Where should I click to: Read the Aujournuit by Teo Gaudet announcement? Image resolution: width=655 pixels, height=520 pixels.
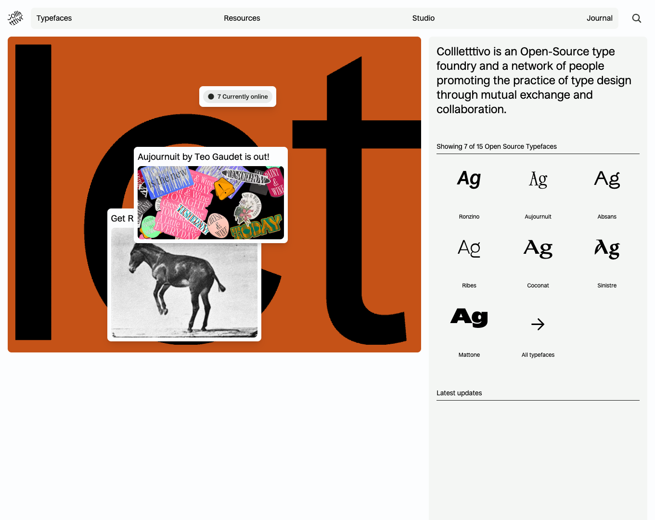[204, 156]
